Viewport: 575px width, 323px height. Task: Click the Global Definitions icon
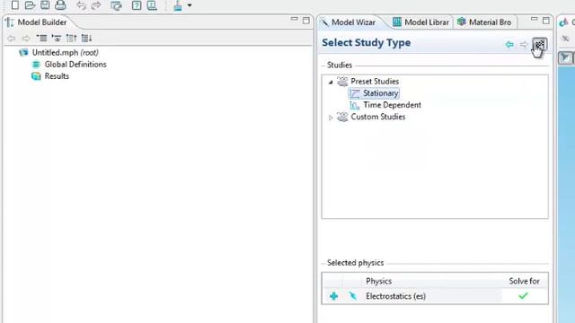(36, 65)
